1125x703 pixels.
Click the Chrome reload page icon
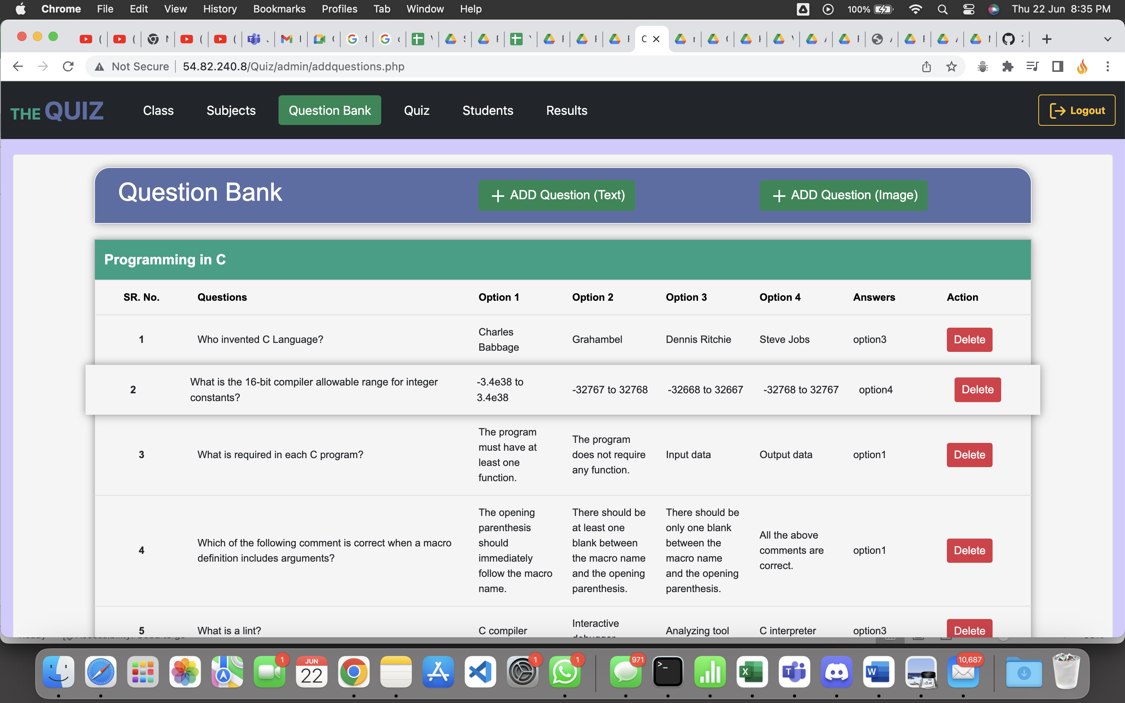68,66
